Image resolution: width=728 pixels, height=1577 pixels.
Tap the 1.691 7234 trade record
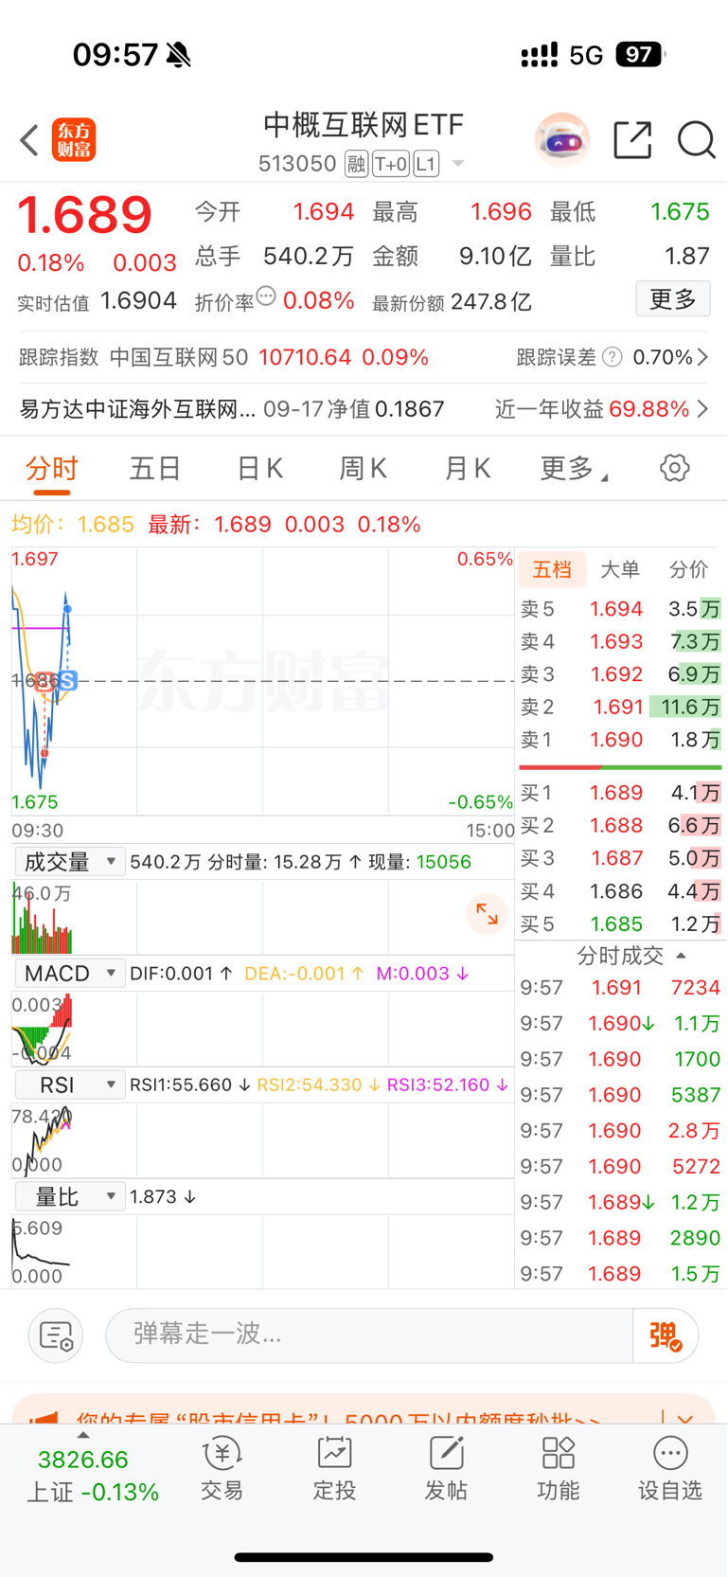620,988
